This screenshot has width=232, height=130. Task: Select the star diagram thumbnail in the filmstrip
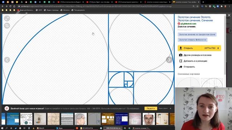pos(26,119)
